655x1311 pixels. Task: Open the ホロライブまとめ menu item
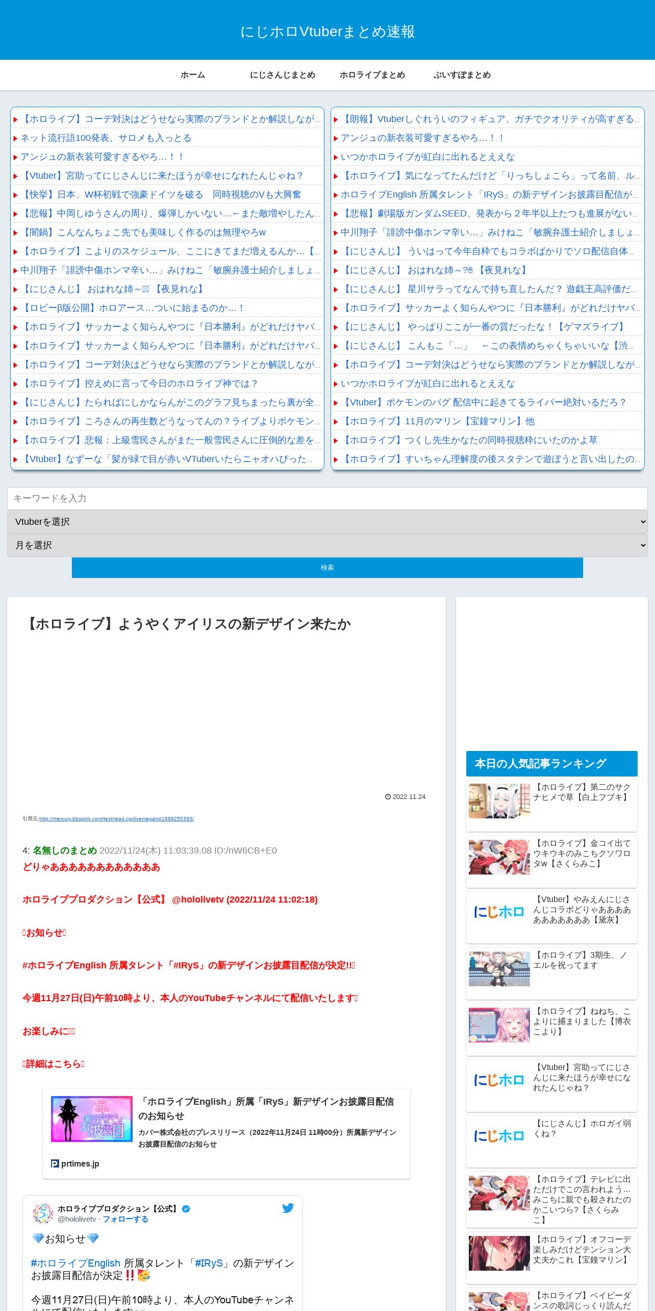click(x=372, y=75)
